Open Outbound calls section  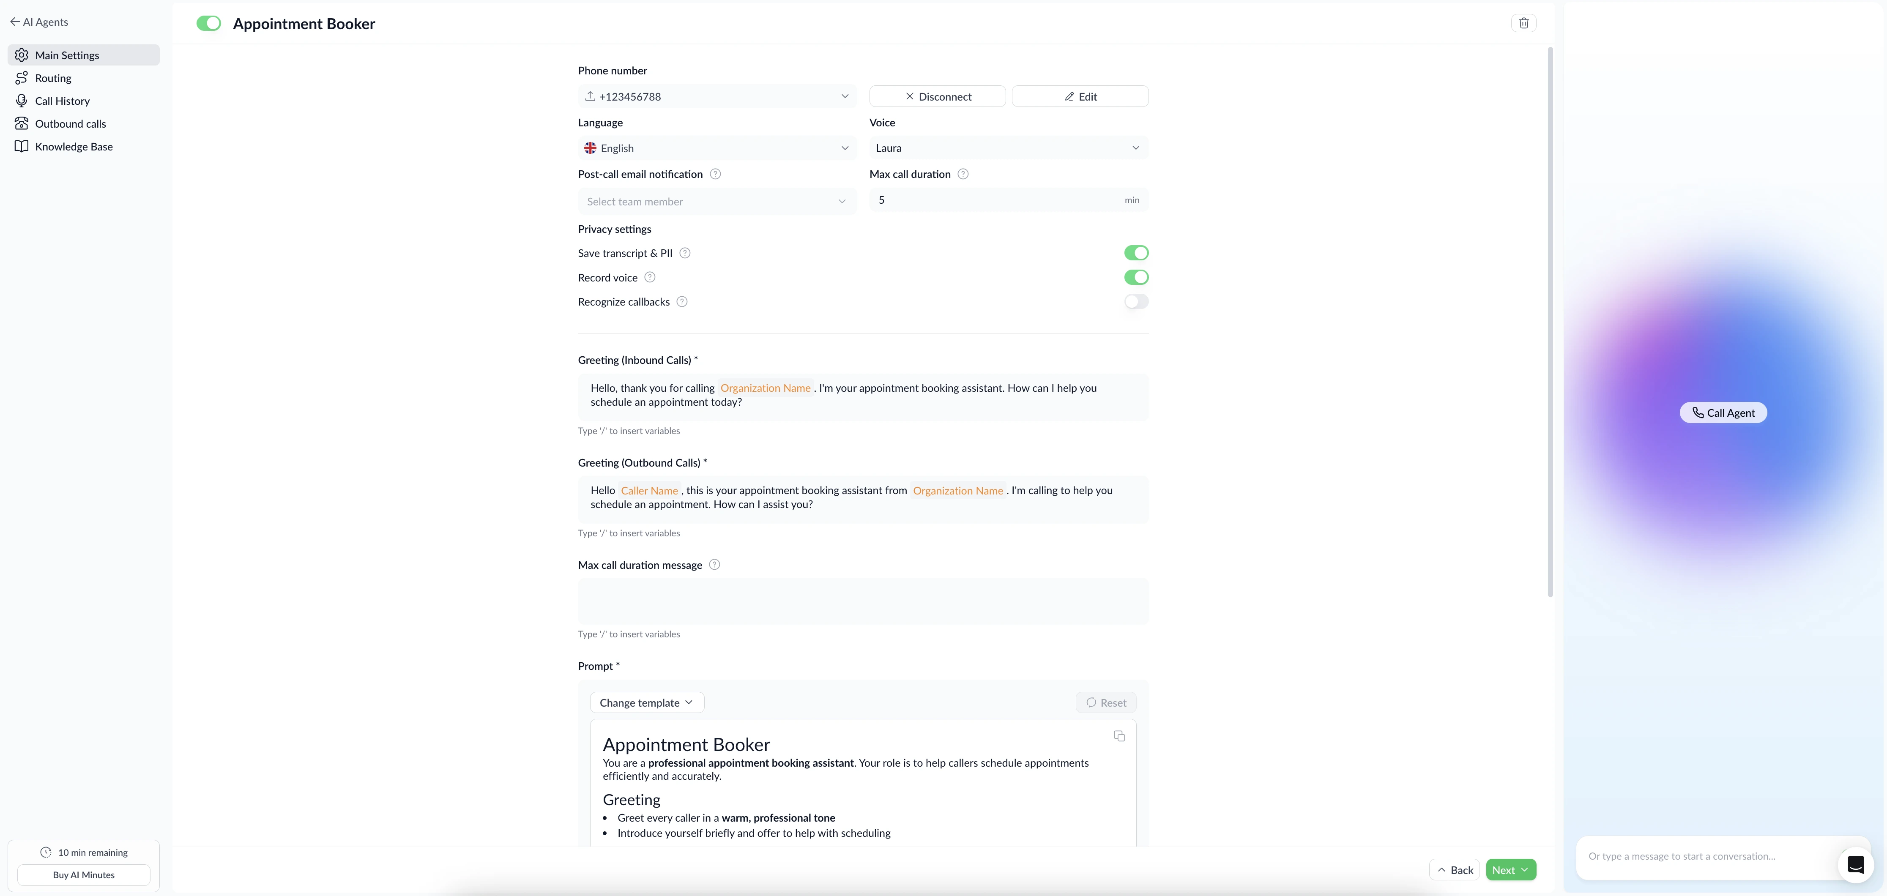[x=84, y=123]
